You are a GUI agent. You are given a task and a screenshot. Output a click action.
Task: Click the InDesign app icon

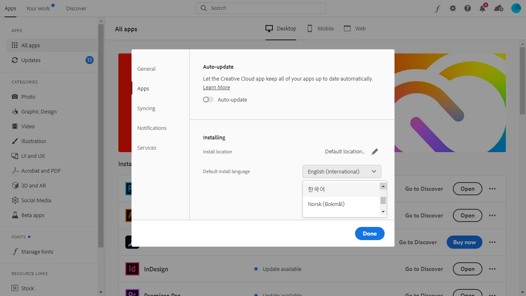coord(132,269)
